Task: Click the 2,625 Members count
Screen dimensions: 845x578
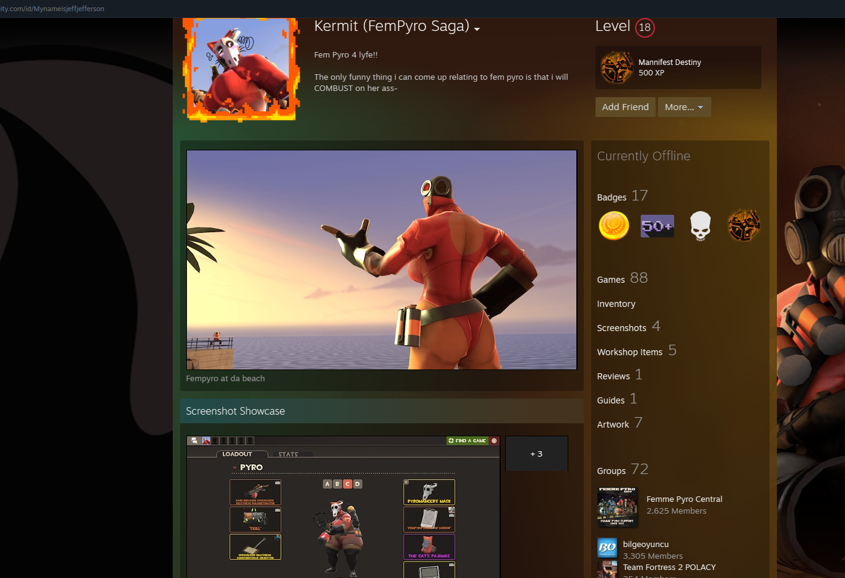Action: [x=676, y=511]
